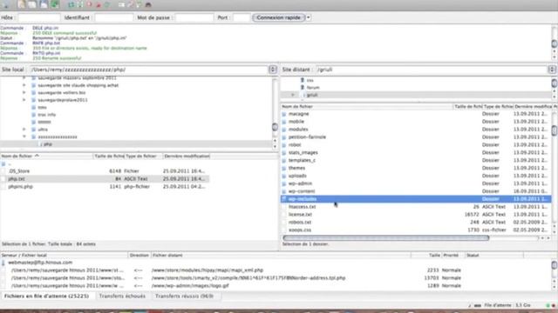Toggle the transfer queue display icon
This screenshot has width=558, height=313.
coord(55,4)
